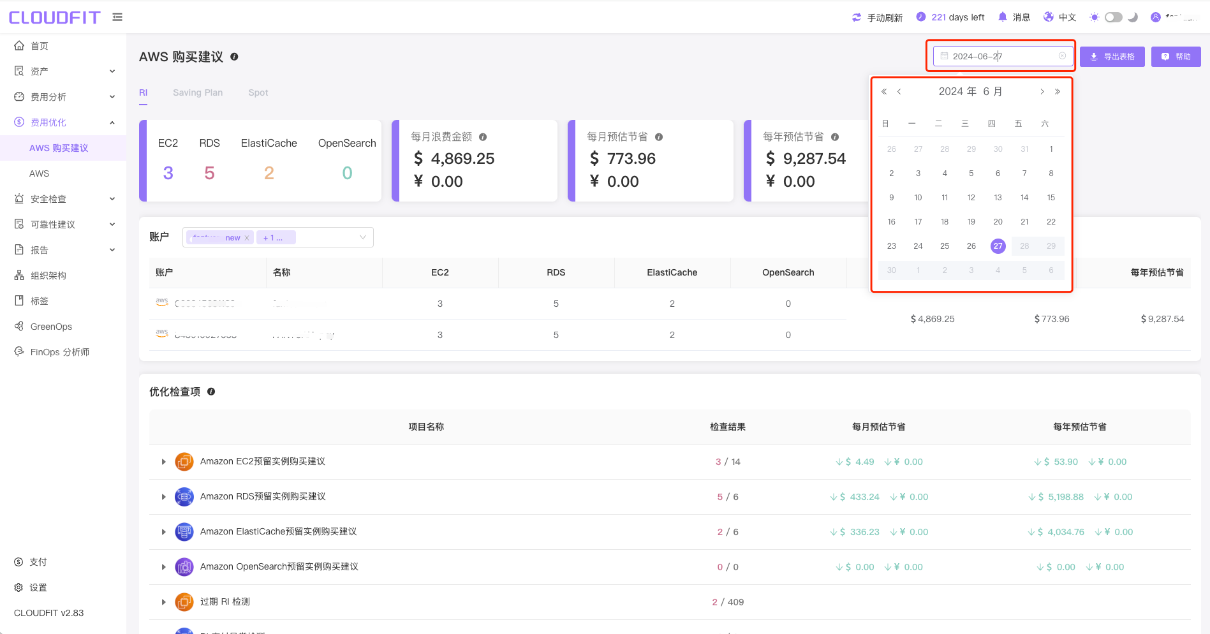Image resolution: width=1210 pixels, height=634 pixels.
Task: Expand the 费用分析 menu
Action: pos(63,97)
